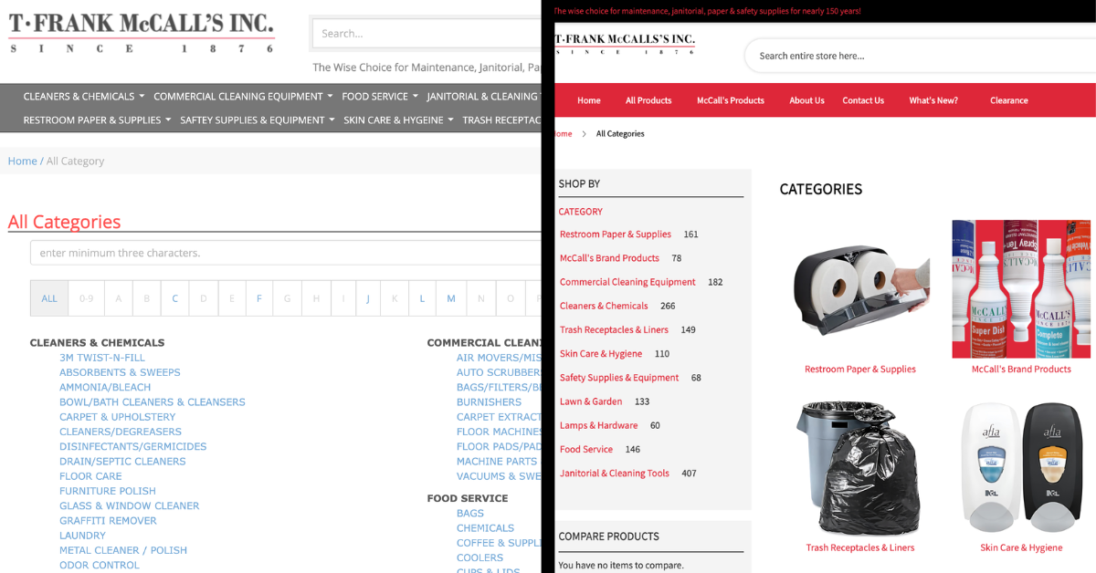The width and height of the screenshot is (1096, 573).
Task: Click the Afia soap dispensers category image
Action: click(x=1021, y=467)
